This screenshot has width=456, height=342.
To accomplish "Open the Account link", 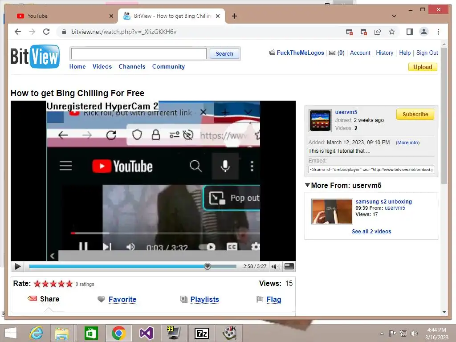I will [x=360, y=53].
